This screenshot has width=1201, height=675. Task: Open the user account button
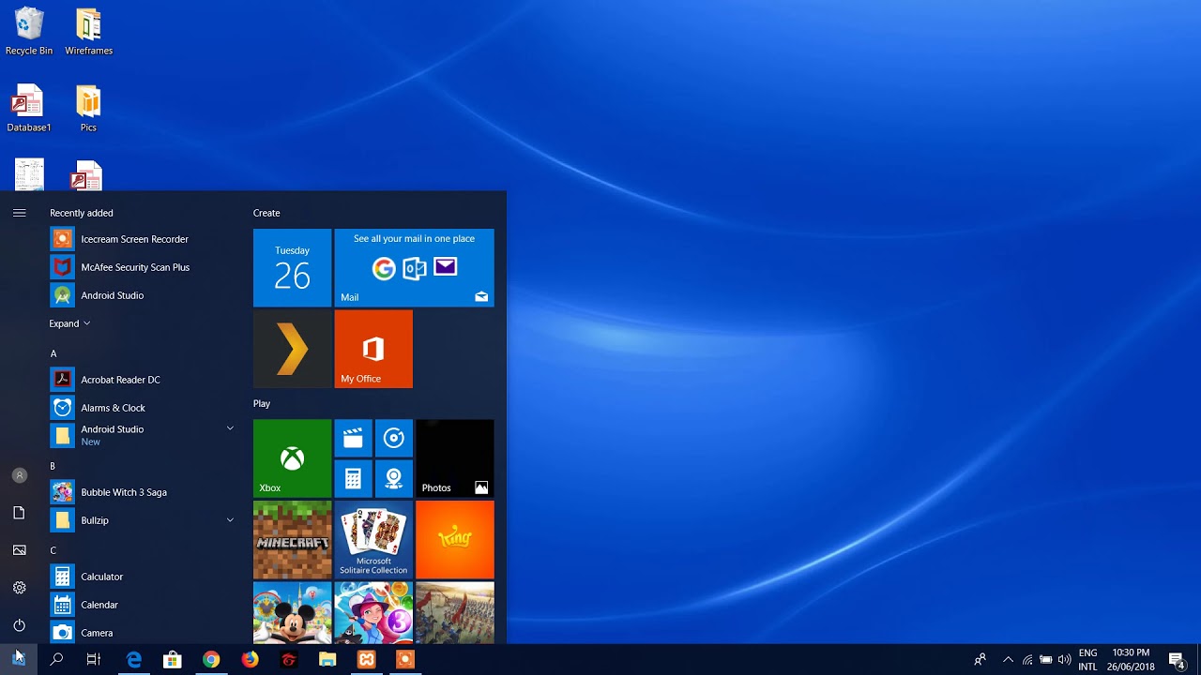pos(19,475)
